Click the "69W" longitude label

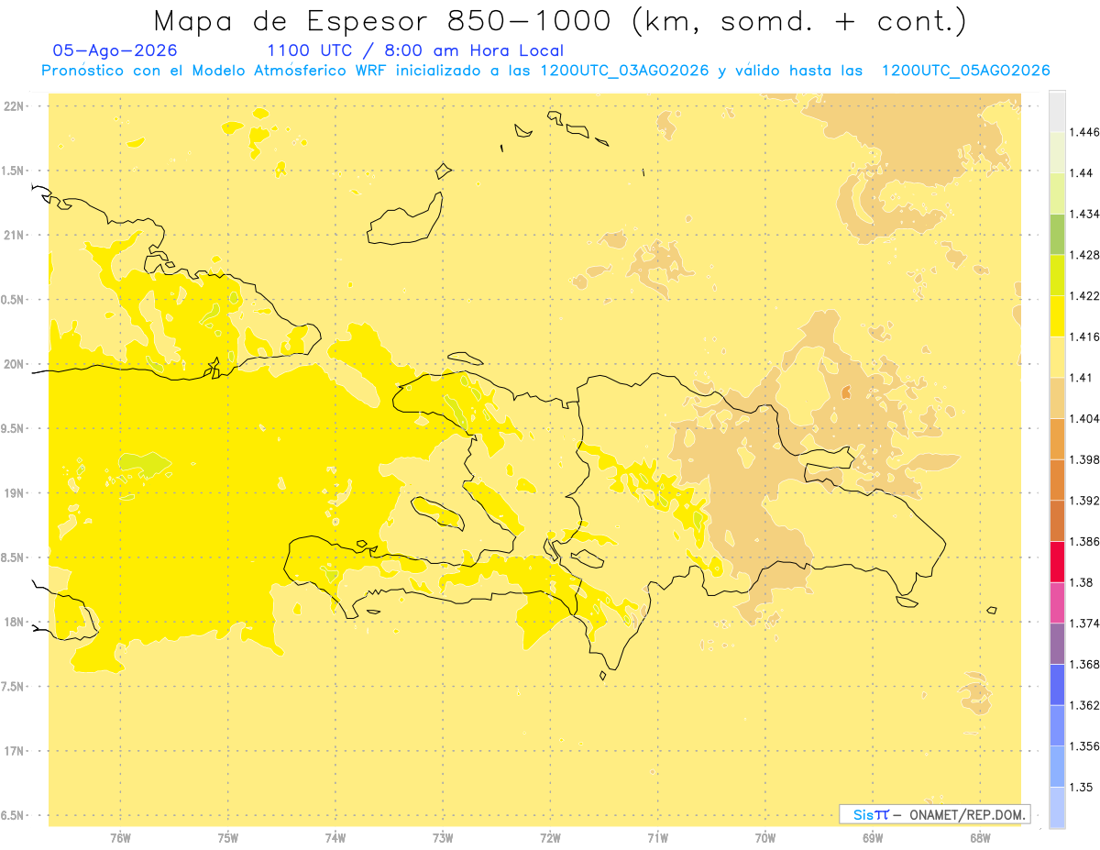pyautogui.click(x=873, y=838)
